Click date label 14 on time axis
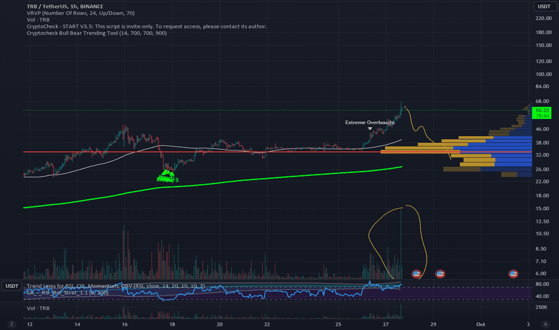The height and width of the screenshot is (330, 559). coord(77,324)
